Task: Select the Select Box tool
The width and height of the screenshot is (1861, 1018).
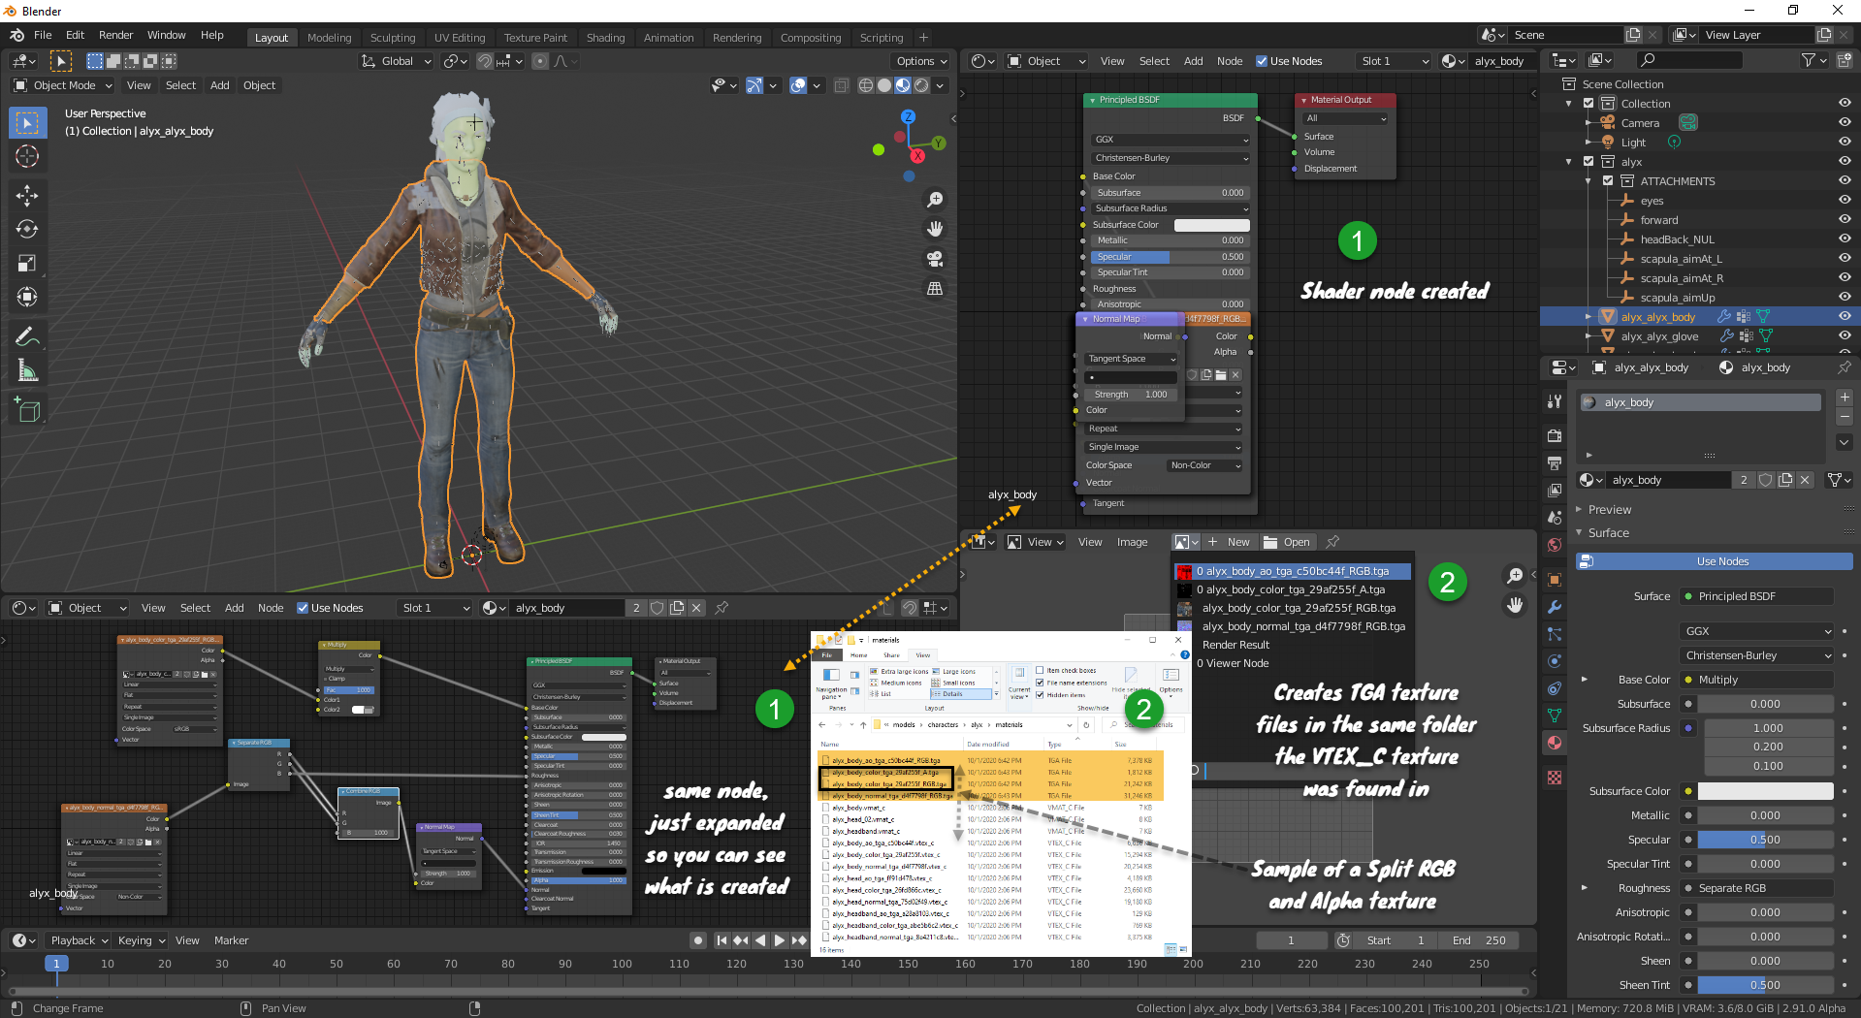Action: coord(27,123)
